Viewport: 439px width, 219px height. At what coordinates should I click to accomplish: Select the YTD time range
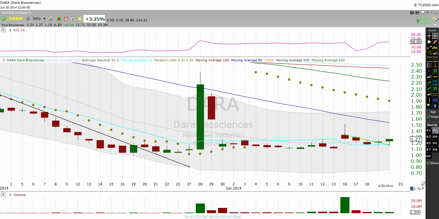coord(198,217)
